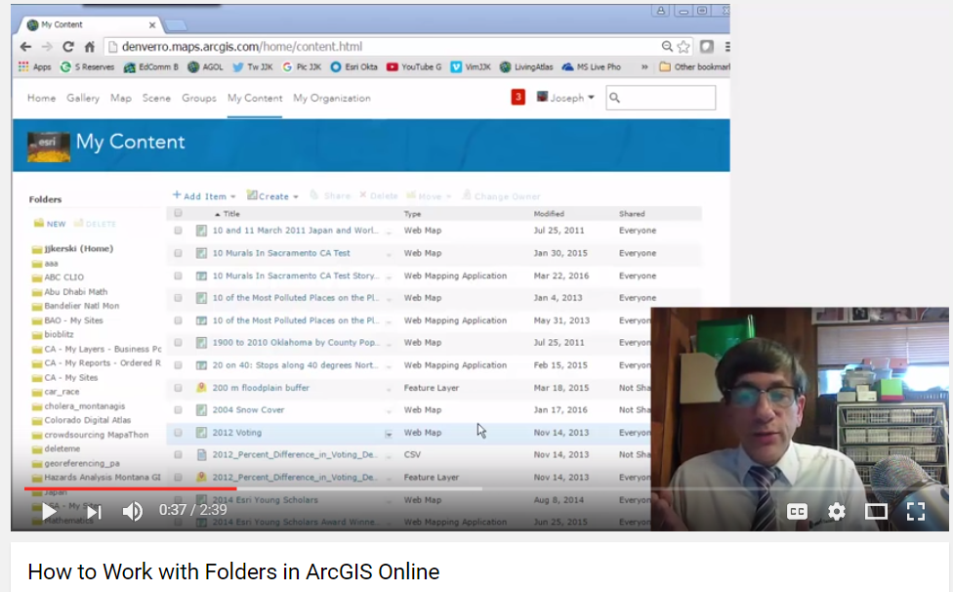
Task: Click 2012_Percent_Difference CSV file icon
Action: coord(201,454)
